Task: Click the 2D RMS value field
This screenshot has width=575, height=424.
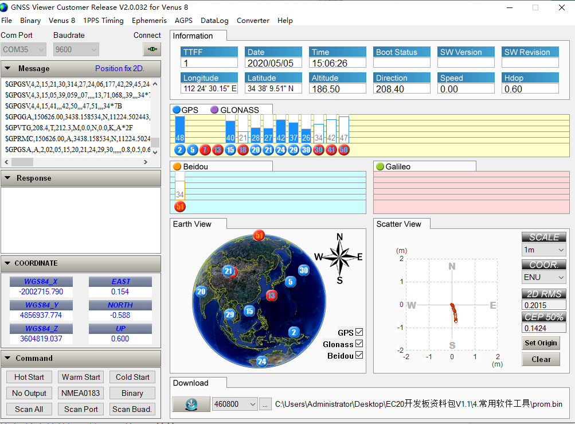Action: coord(544,305)
